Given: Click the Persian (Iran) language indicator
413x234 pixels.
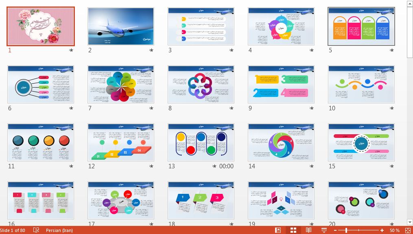Looking at the screenshot, I should pyautogui.click(x=59, y=230).
